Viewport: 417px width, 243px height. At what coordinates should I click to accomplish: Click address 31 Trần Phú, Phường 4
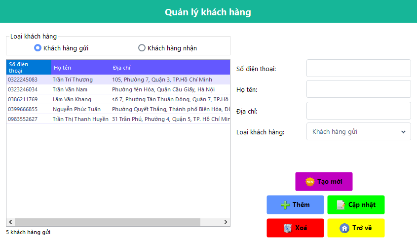[171, 119]
